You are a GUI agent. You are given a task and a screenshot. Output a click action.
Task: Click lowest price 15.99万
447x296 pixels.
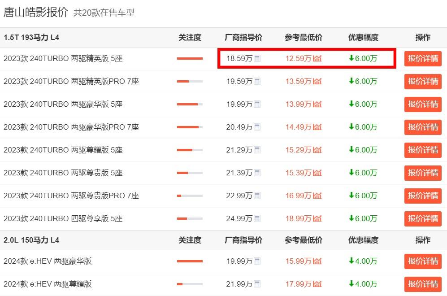[x=299, y=261]
